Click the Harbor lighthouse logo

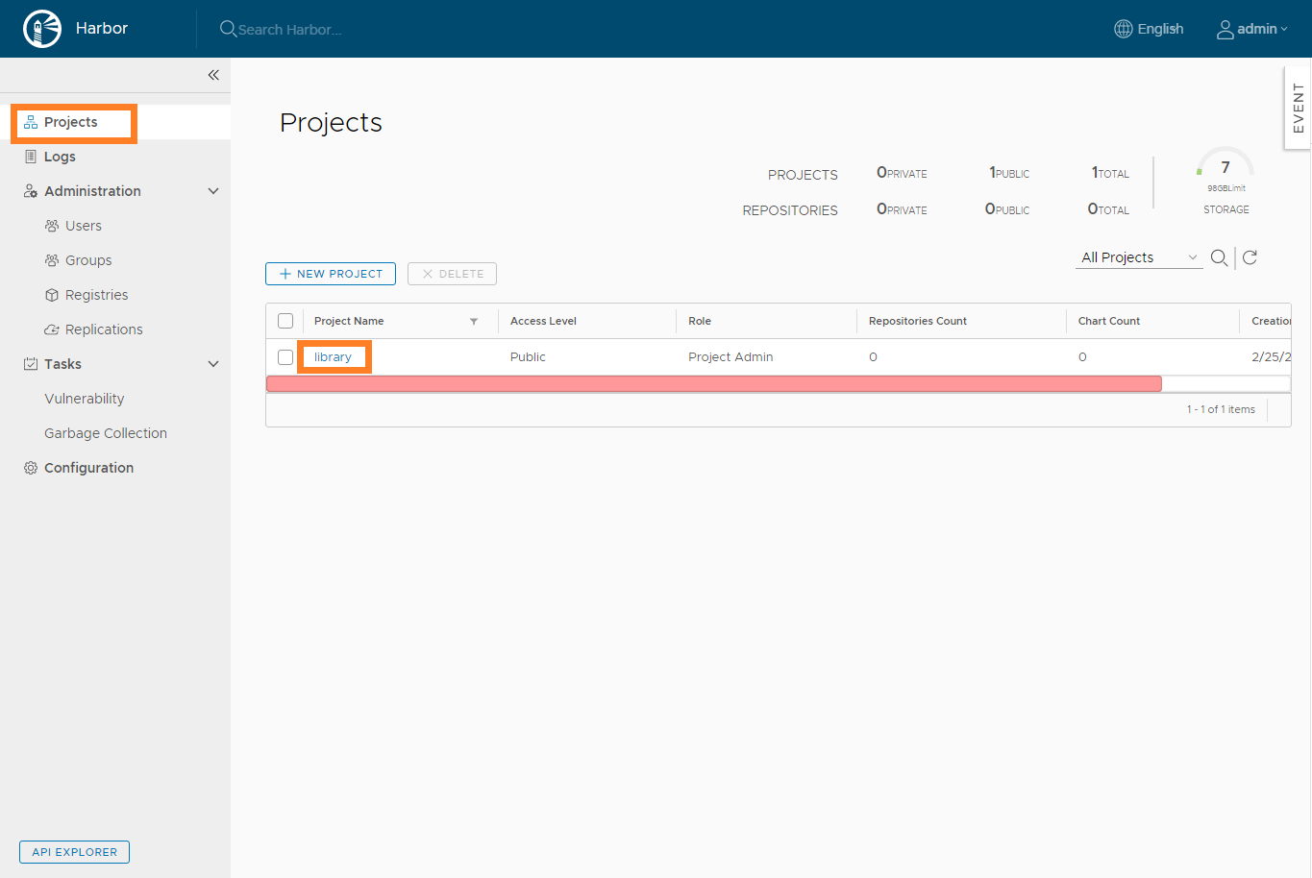tap(42, 29)
